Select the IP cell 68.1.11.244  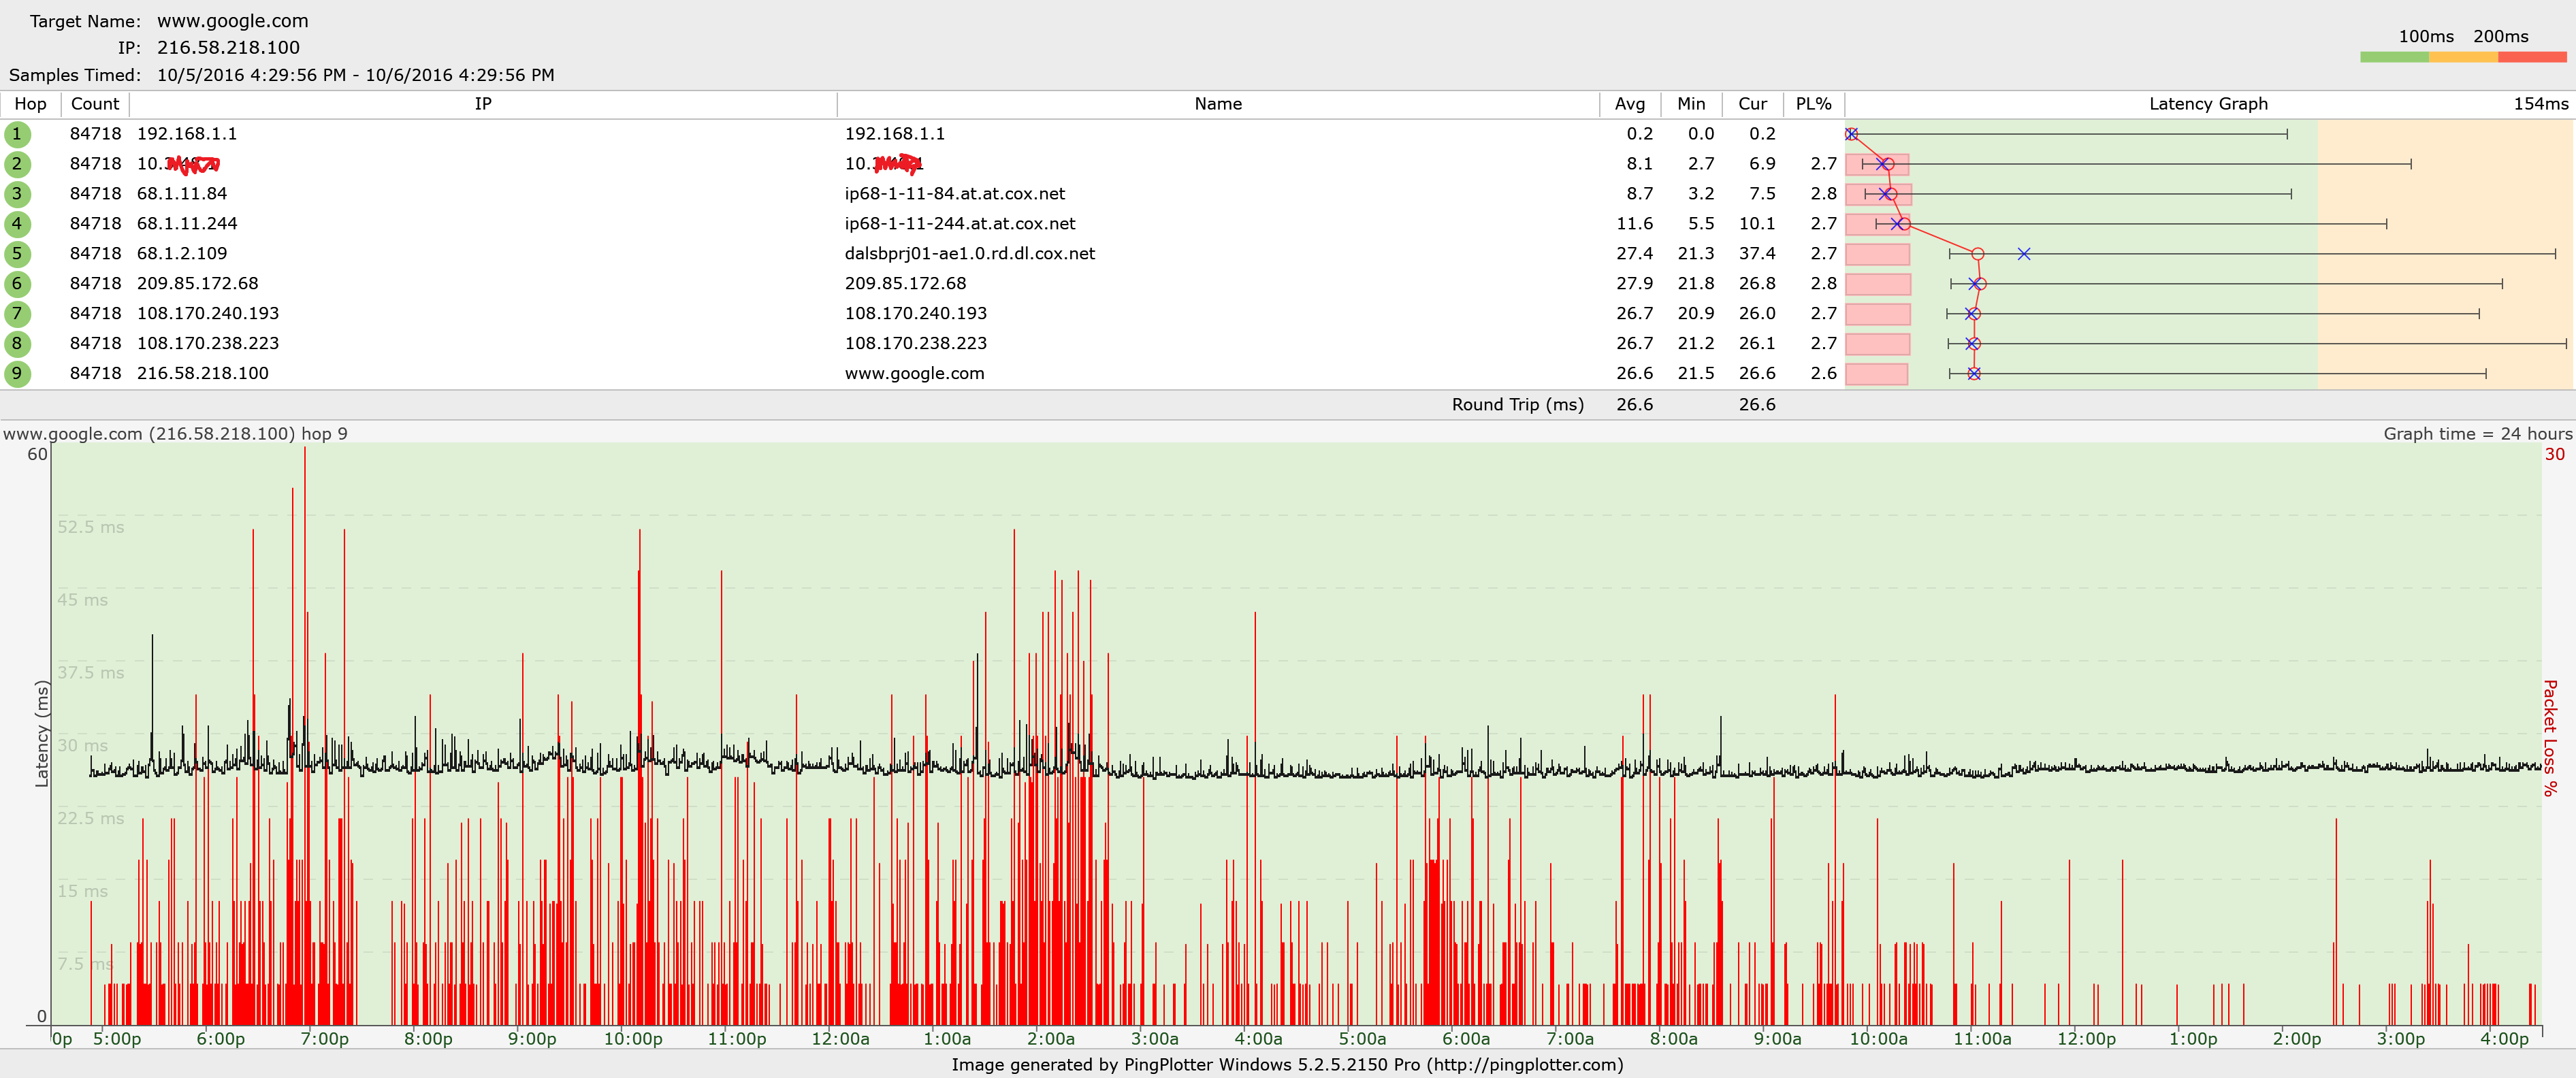coord(187,224)
